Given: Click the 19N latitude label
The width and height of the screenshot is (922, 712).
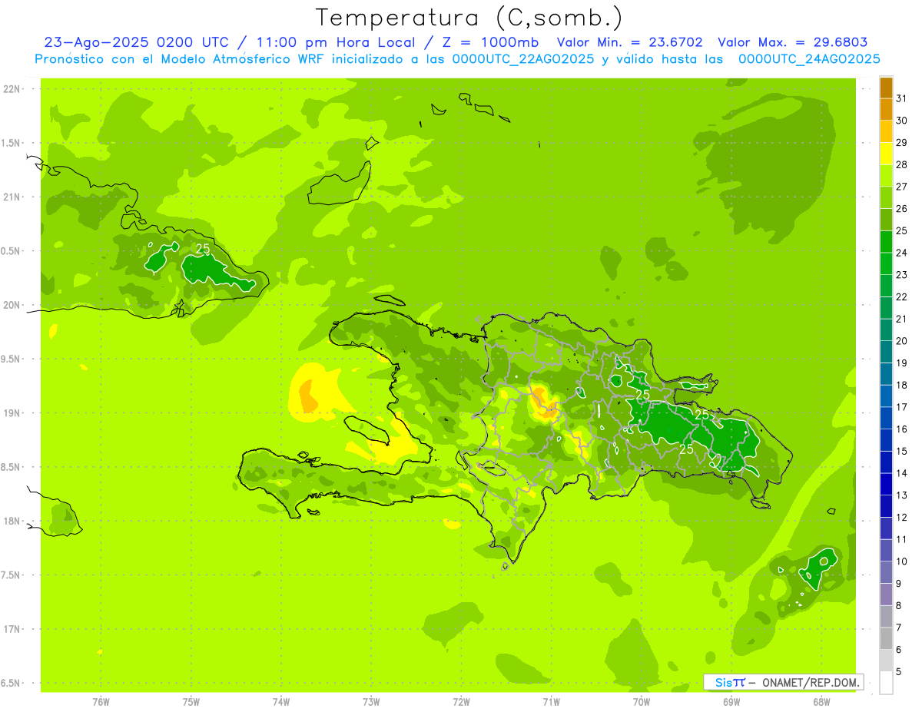Looking at the screenshot, I should point(11,413).
